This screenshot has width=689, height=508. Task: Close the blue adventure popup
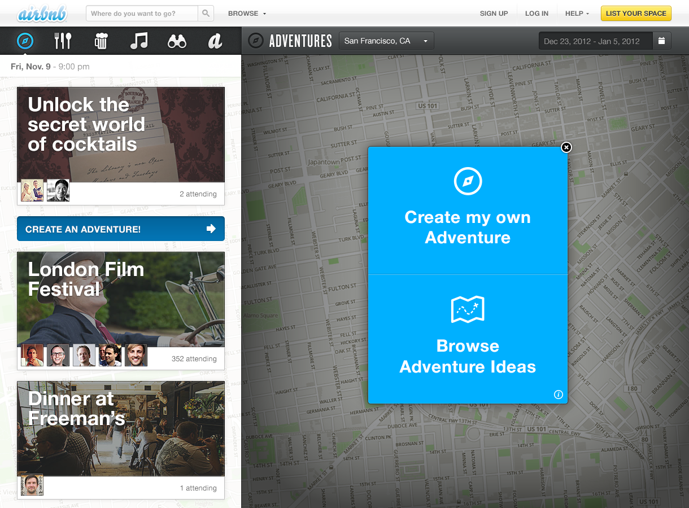566,147
